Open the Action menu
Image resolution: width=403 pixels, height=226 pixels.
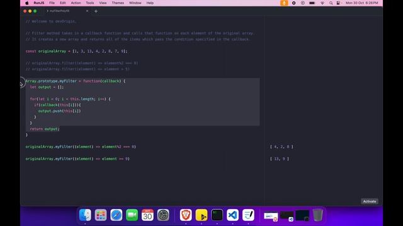[x=76, y=3]
